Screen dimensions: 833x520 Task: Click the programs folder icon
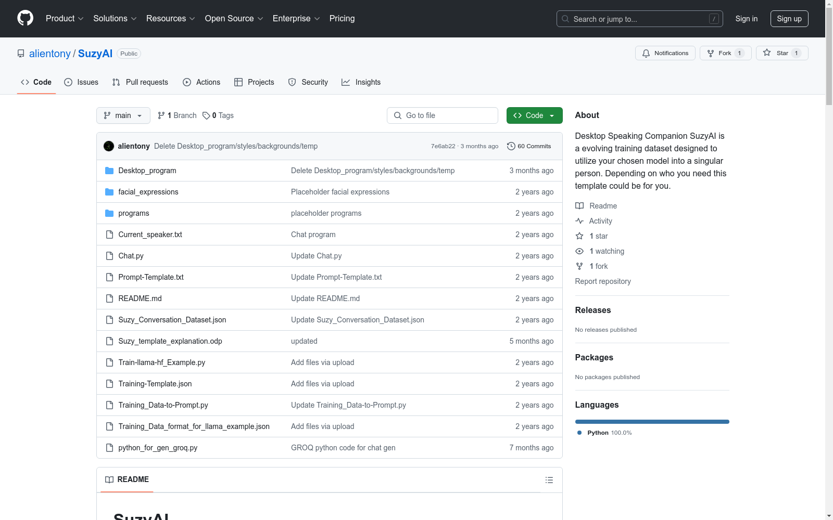point(109,213)
